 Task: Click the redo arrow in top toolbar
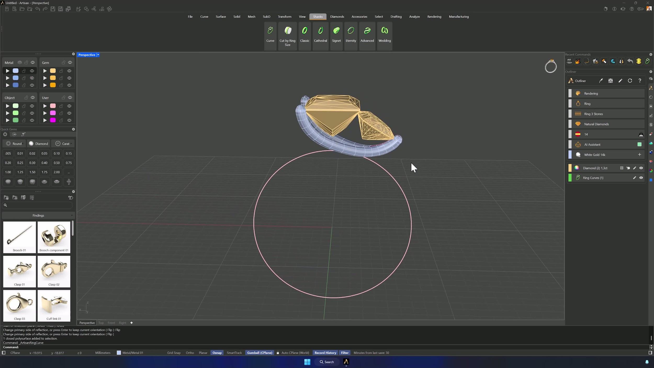(45, 9)
